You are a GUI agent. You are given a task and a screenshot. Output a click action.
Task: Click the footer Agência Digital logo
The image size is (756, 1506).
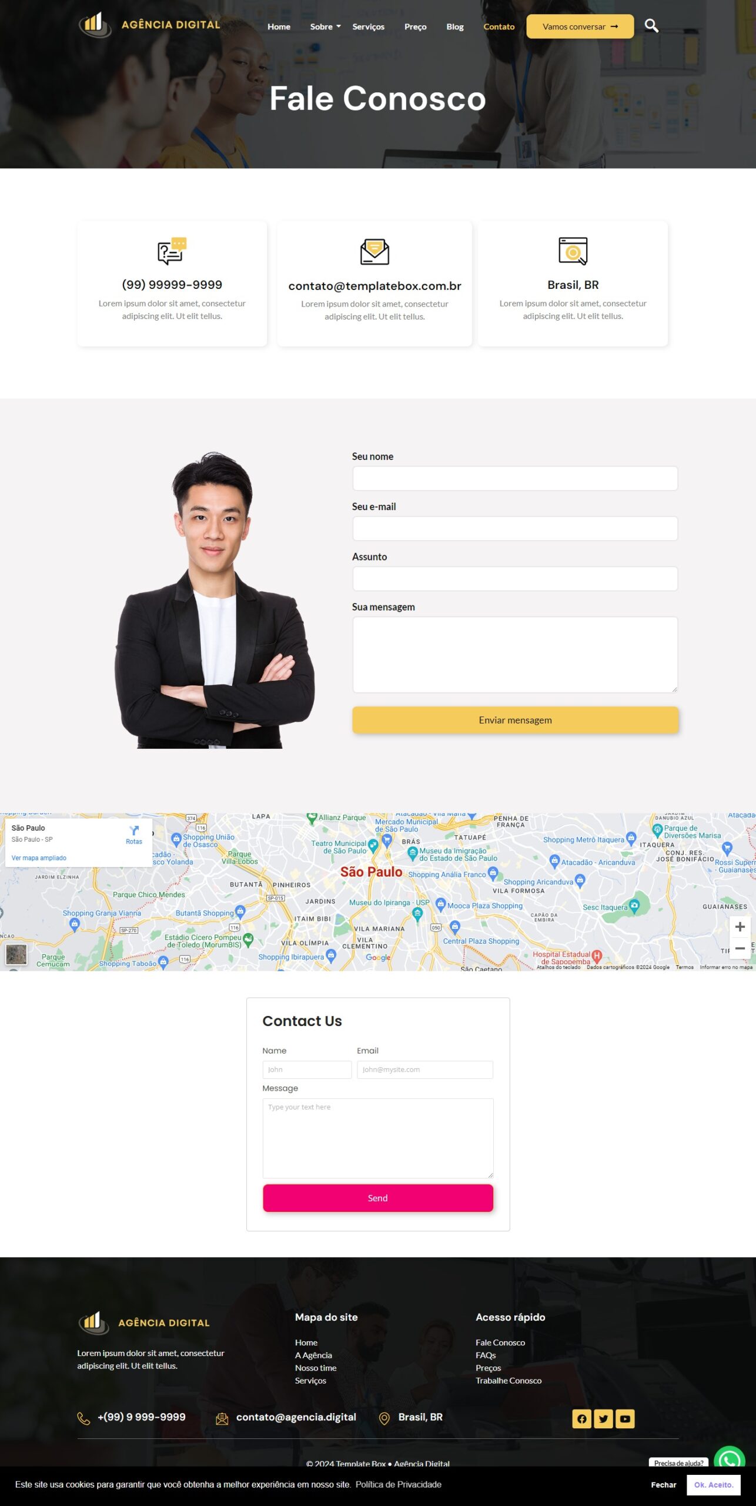click(144, 1323)
